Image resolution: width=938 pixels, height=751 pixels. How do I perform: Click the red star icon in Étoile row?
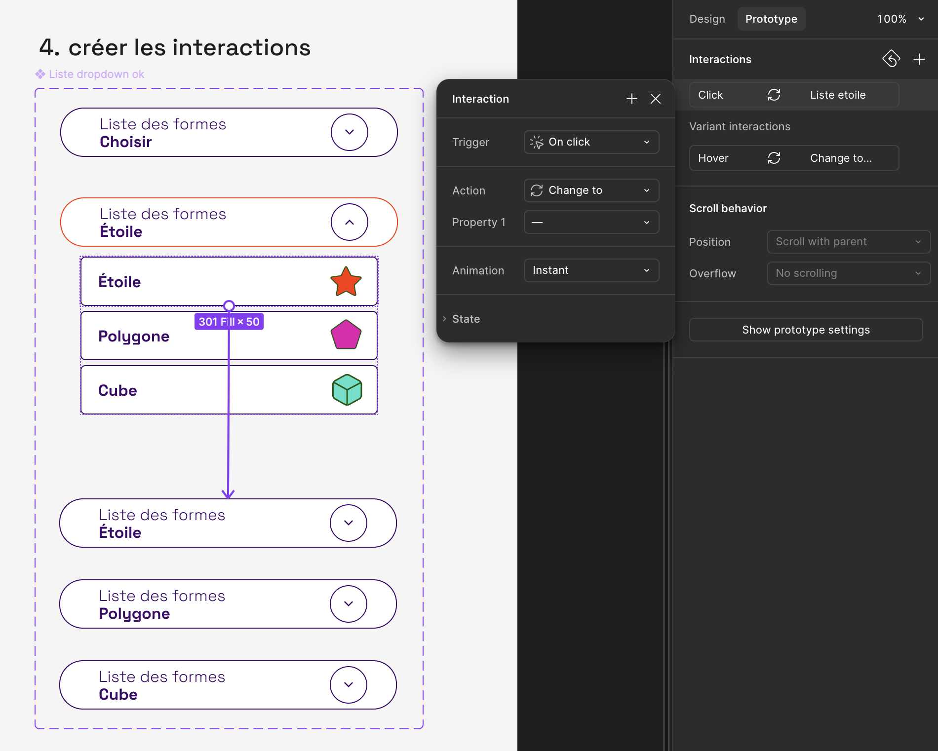346,282
